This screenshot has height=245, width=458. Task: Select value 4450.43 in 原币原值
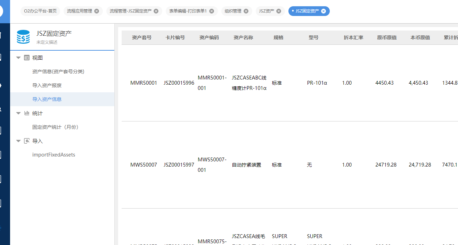pos(384,83)
